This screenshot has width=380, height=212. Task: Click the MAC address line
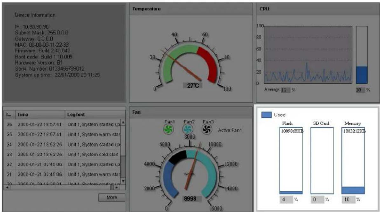coord(42,45)
